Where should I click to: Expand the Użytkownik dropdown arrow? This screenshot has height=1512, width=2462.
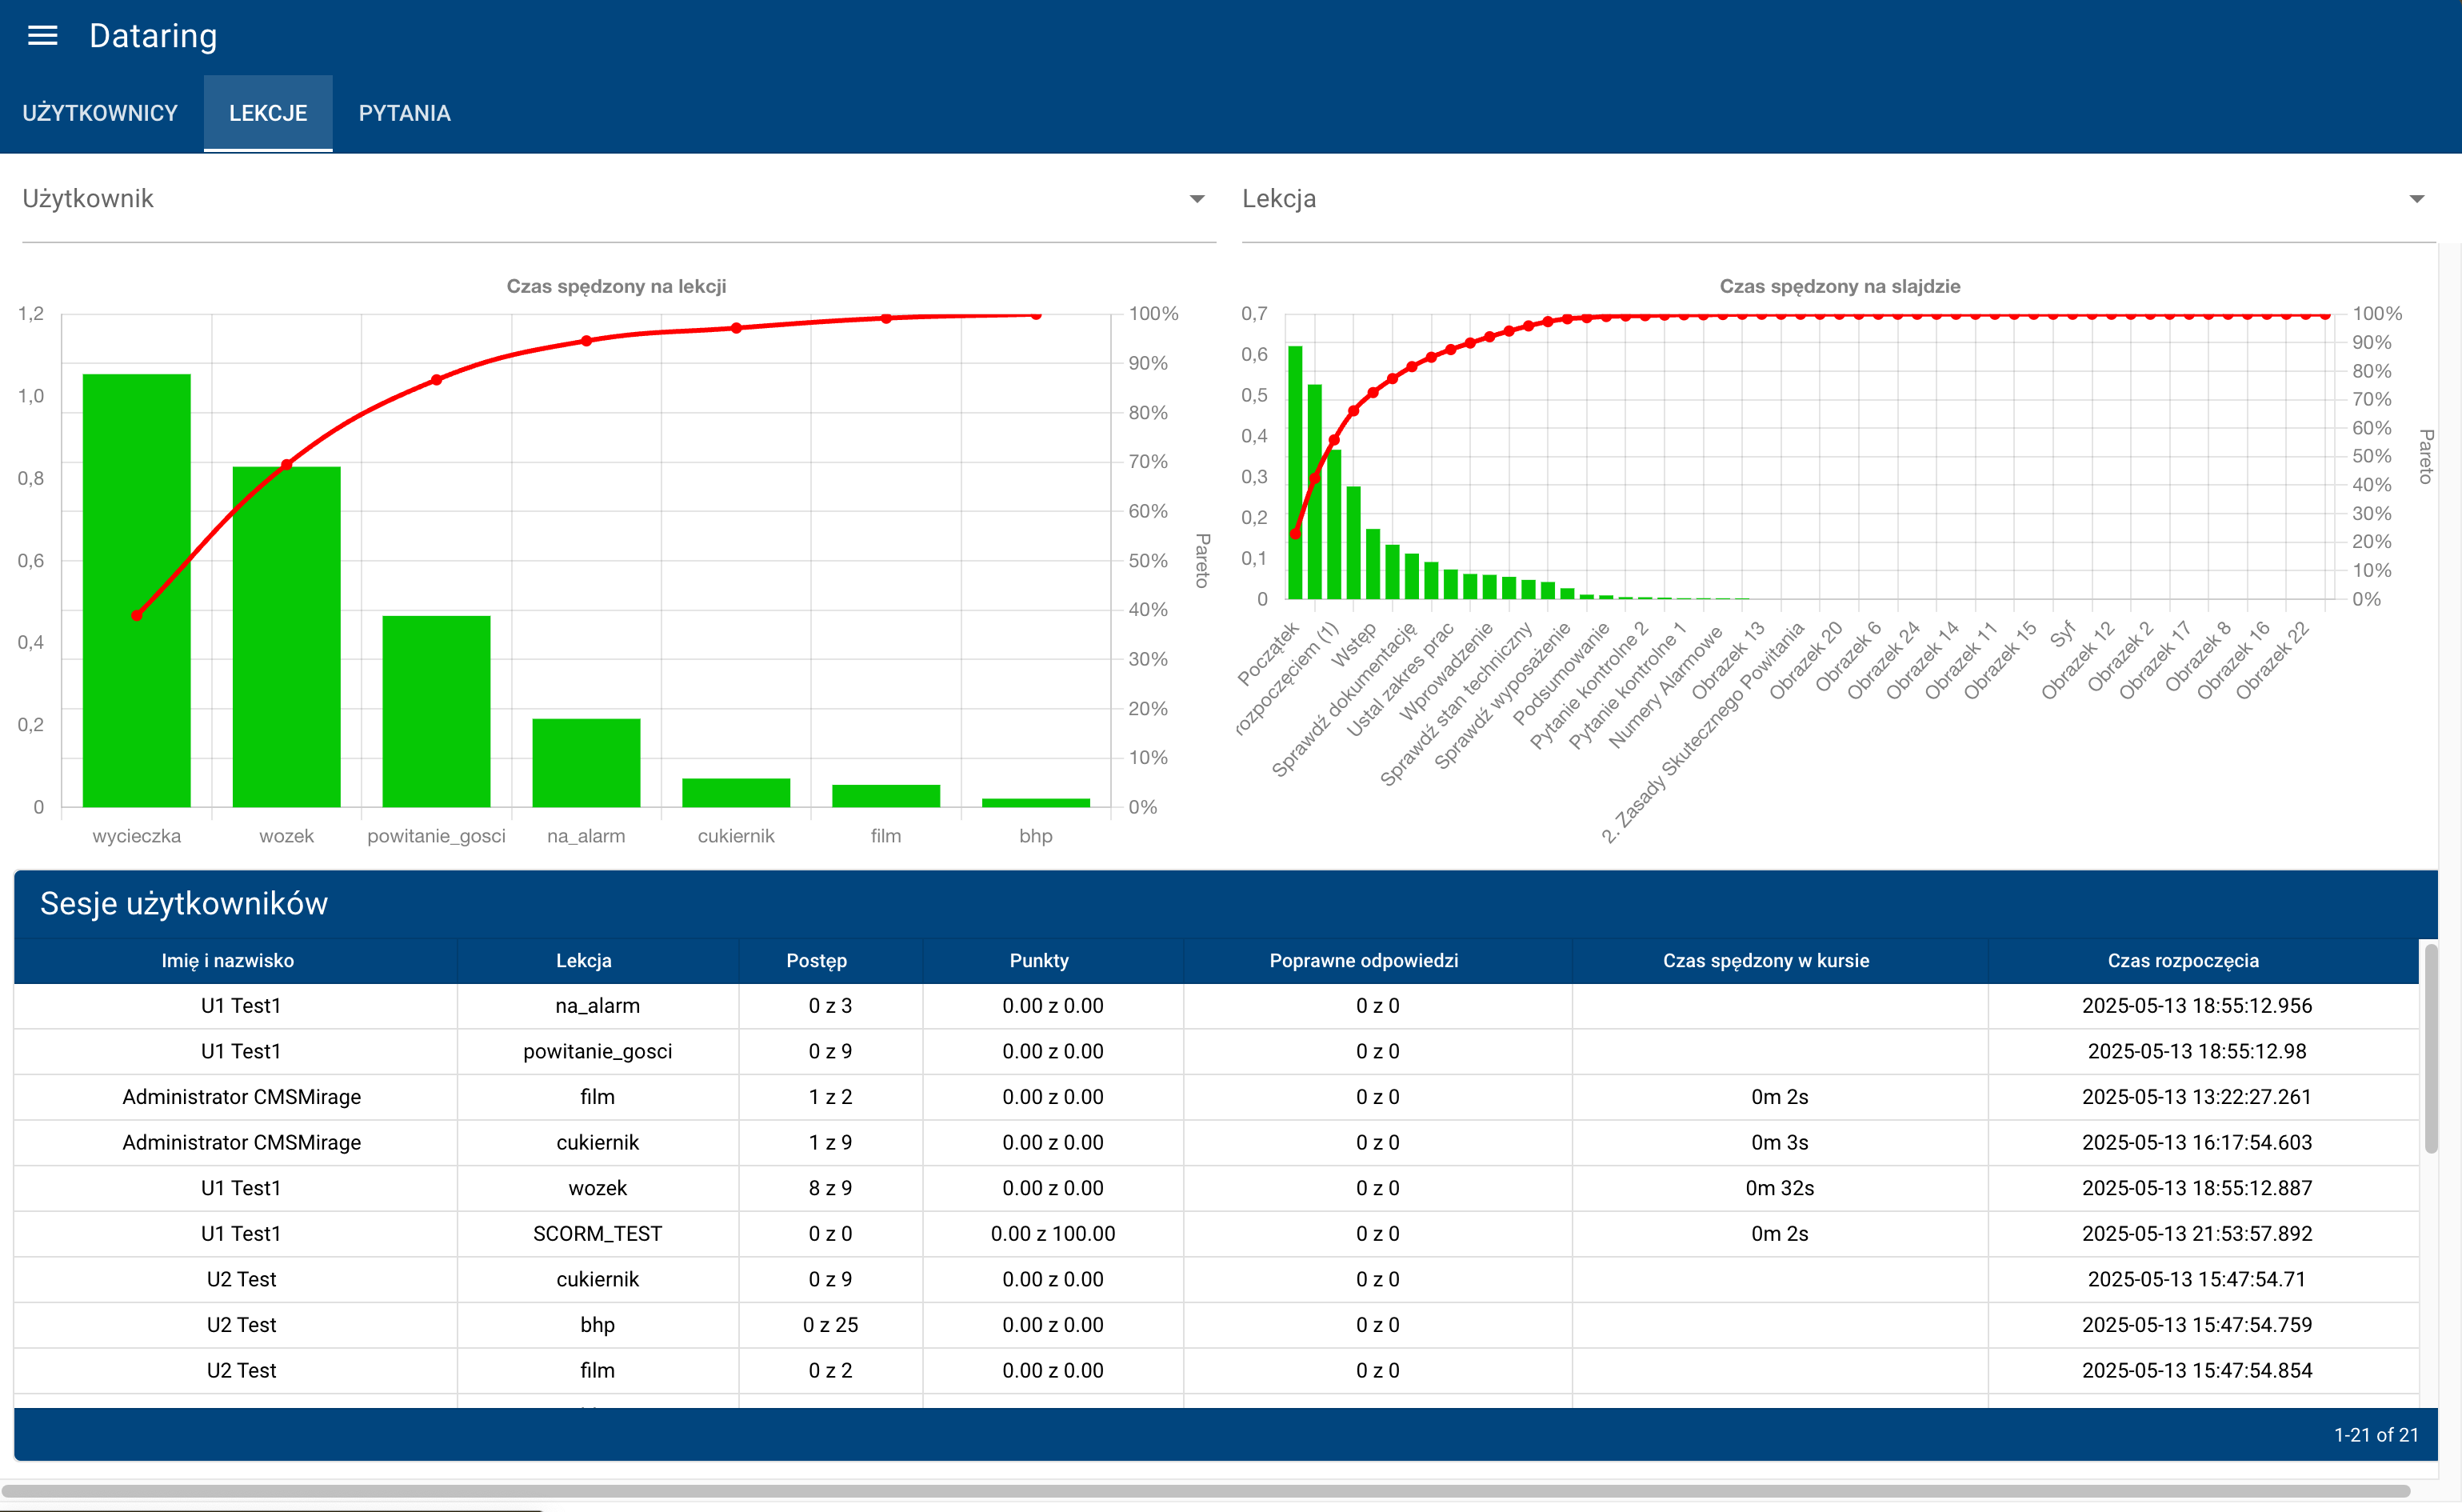pyautogui.click(x=1197, y=199)
